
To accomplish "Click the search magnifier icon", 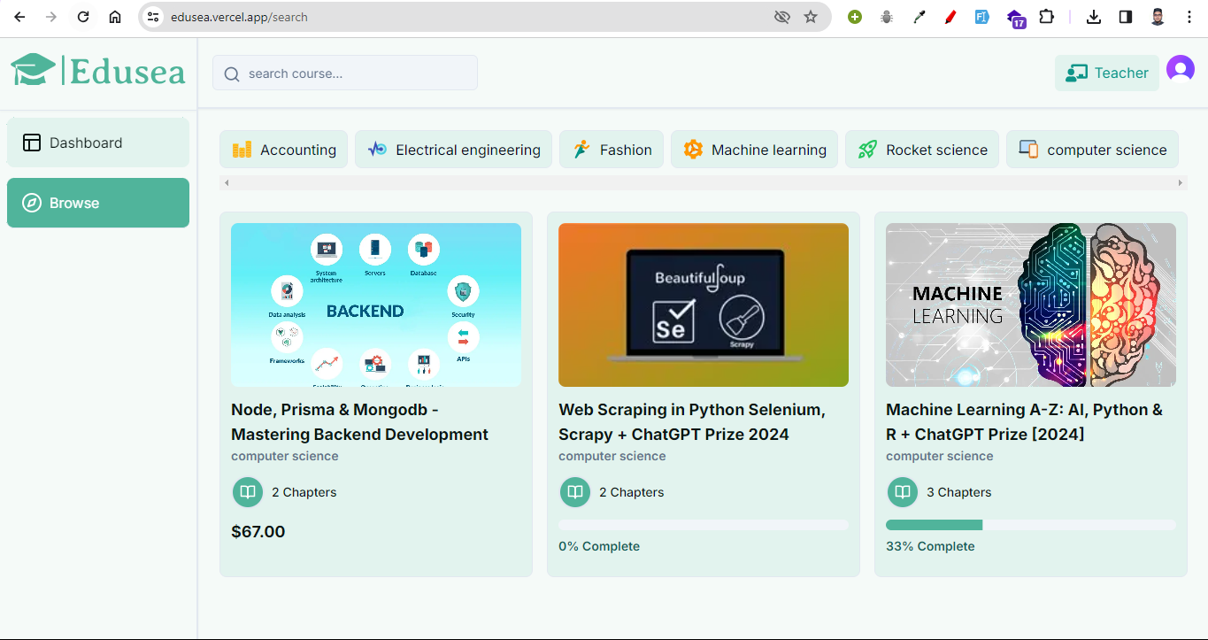I will point(232,73).
